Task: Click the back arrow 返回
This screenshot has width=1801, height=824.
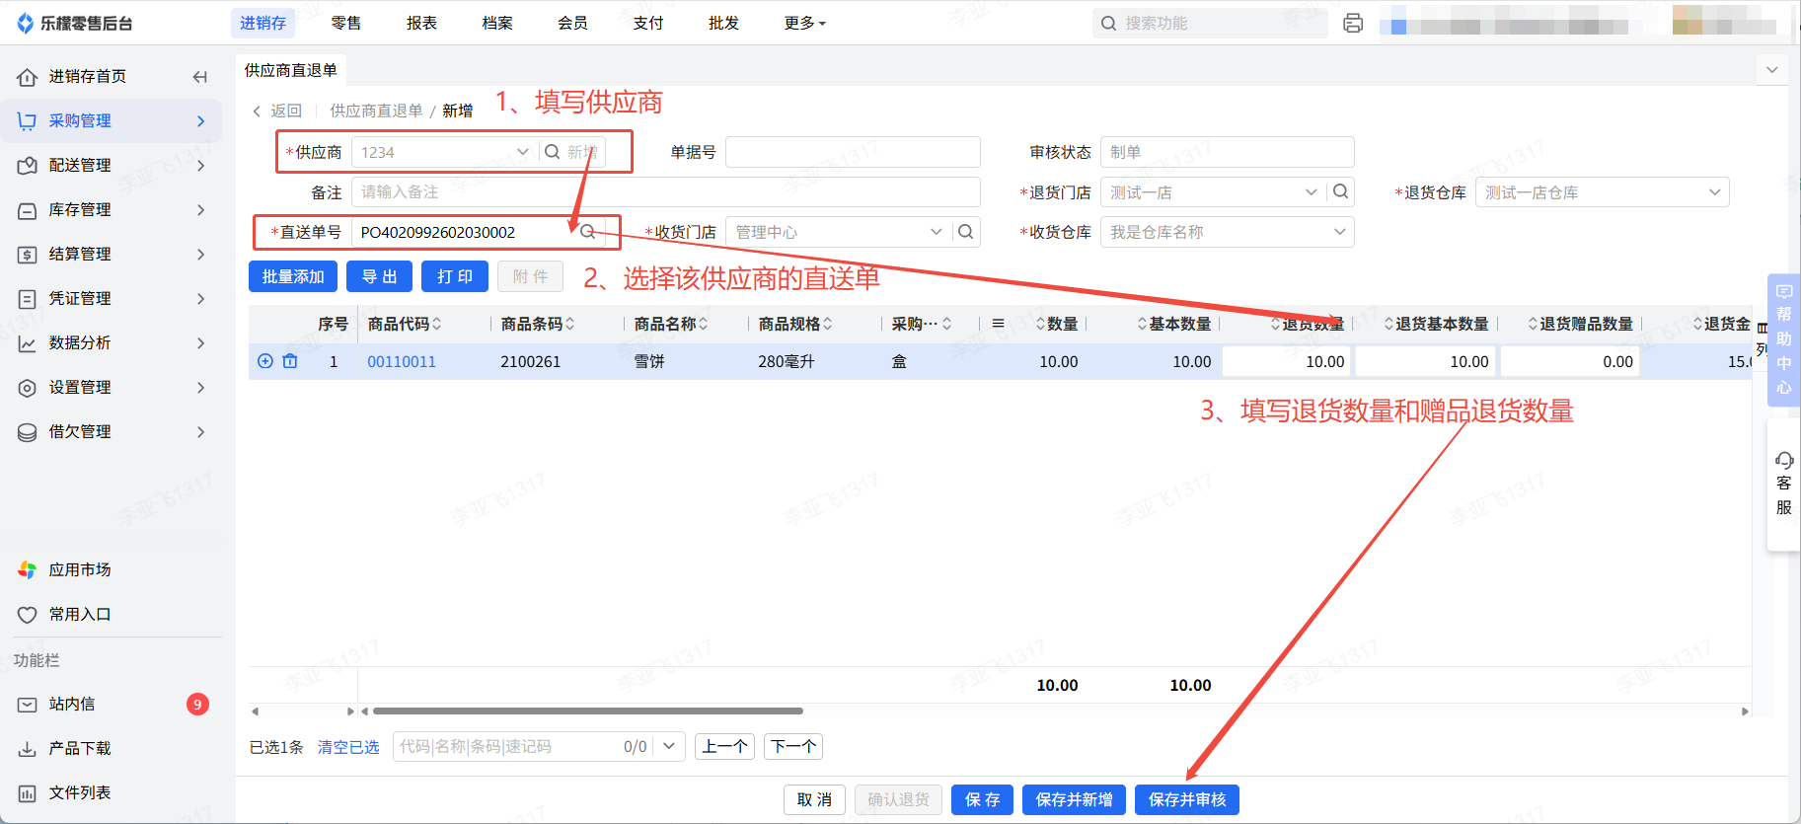Action: click(277, 111)
